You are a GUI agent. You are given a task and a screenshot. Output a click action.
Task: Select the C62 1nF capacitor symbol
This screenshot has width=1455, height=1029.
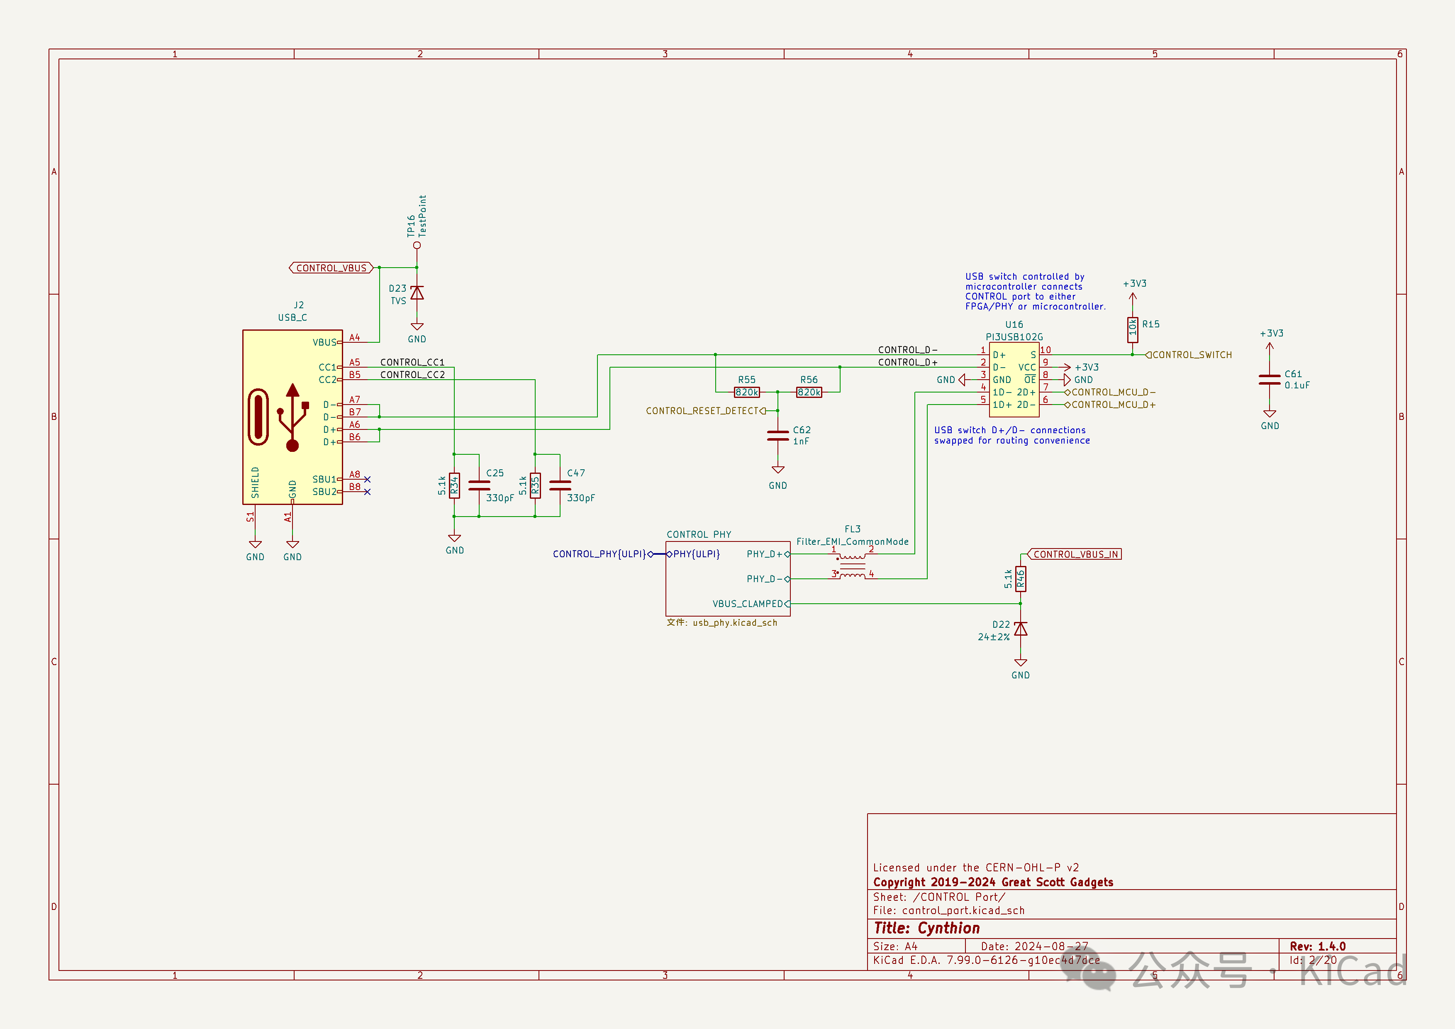(x=777, y=435)
